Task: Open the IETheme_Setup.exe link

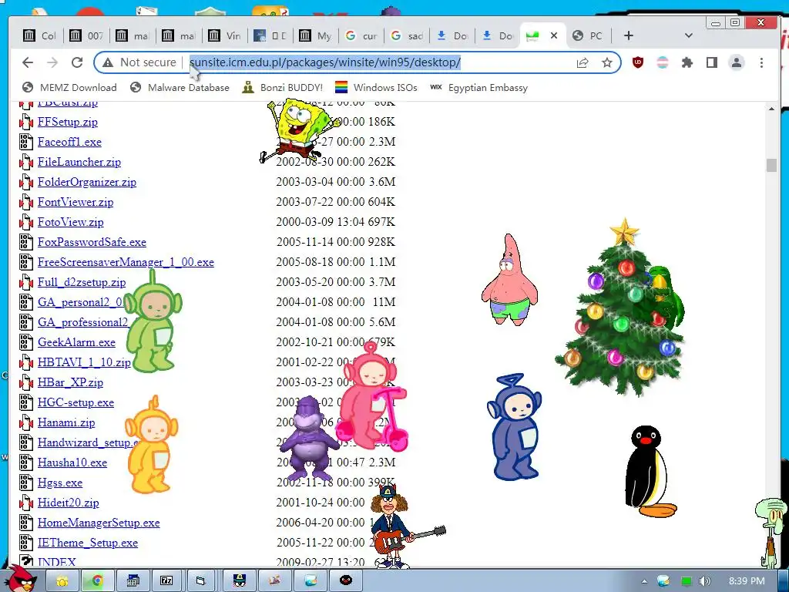Action: [88, 543]
